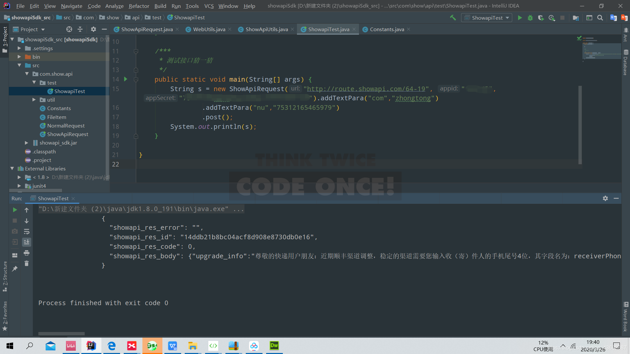Print the console output icon
The image size is (630, 354).
pos(27,253)
